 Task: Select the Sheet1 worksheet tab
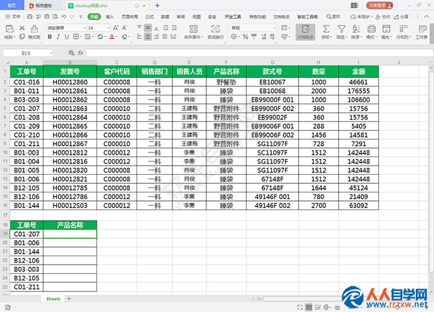click(53, 299)
